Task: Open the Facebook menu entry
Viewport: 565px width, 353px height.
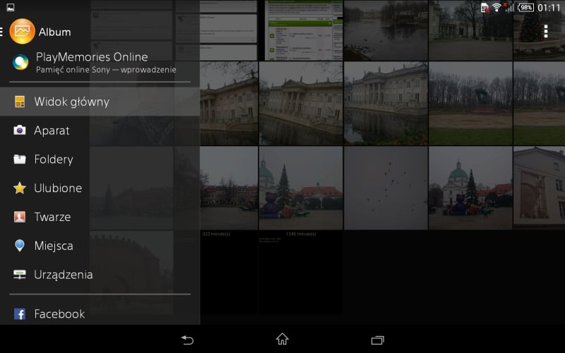Action: tap(100, 313)
